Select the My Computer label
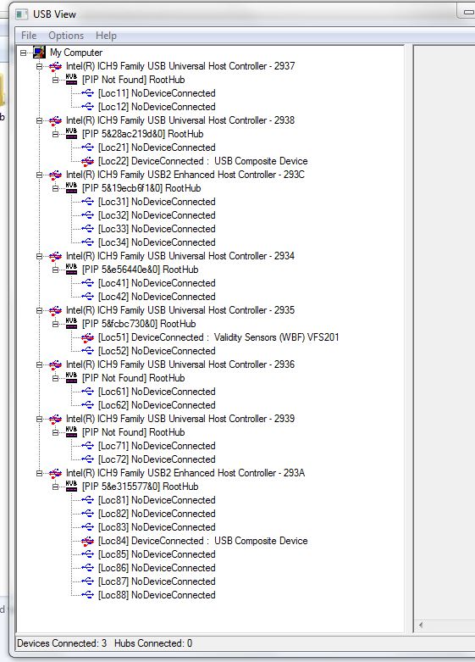The image size is (475, 662). click(x=76, y=53)
